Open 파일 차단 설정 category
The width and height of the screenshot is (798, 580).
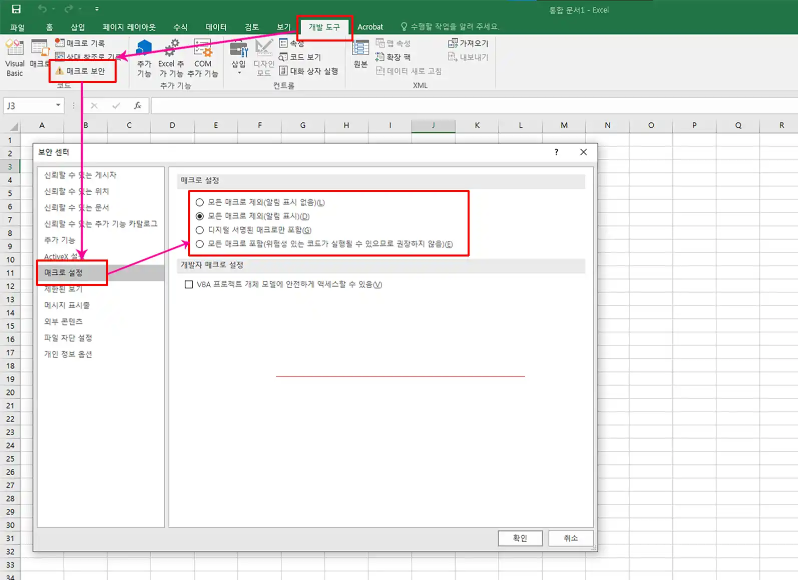pyautogui.click(x=101, y=338)
